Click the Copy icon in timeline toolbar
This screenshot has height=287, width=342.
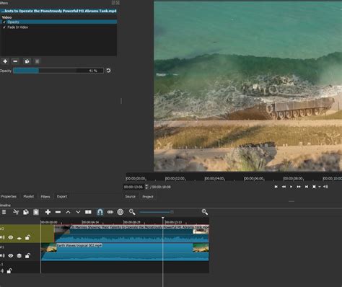click(x=26, y=212)
